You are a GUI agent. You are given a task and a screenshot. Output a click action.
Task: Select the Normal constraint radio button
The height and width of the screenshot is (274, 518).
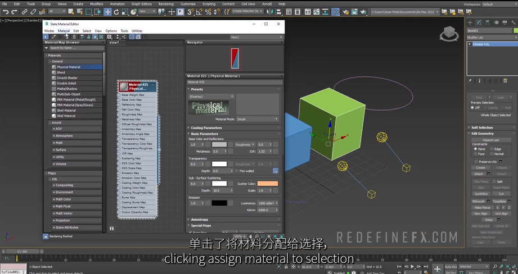tap(492, 154)
